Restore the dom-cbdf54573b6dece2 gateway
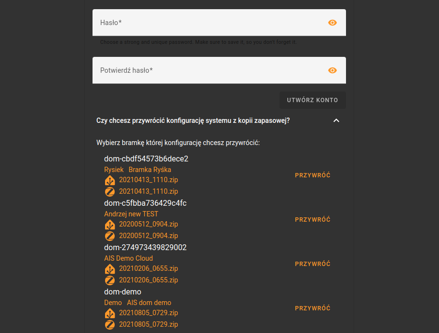 pos(312,175)
